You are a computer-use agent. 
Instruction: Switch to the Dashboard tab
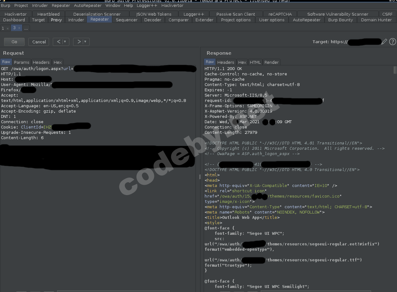click(x=14, y=20)
